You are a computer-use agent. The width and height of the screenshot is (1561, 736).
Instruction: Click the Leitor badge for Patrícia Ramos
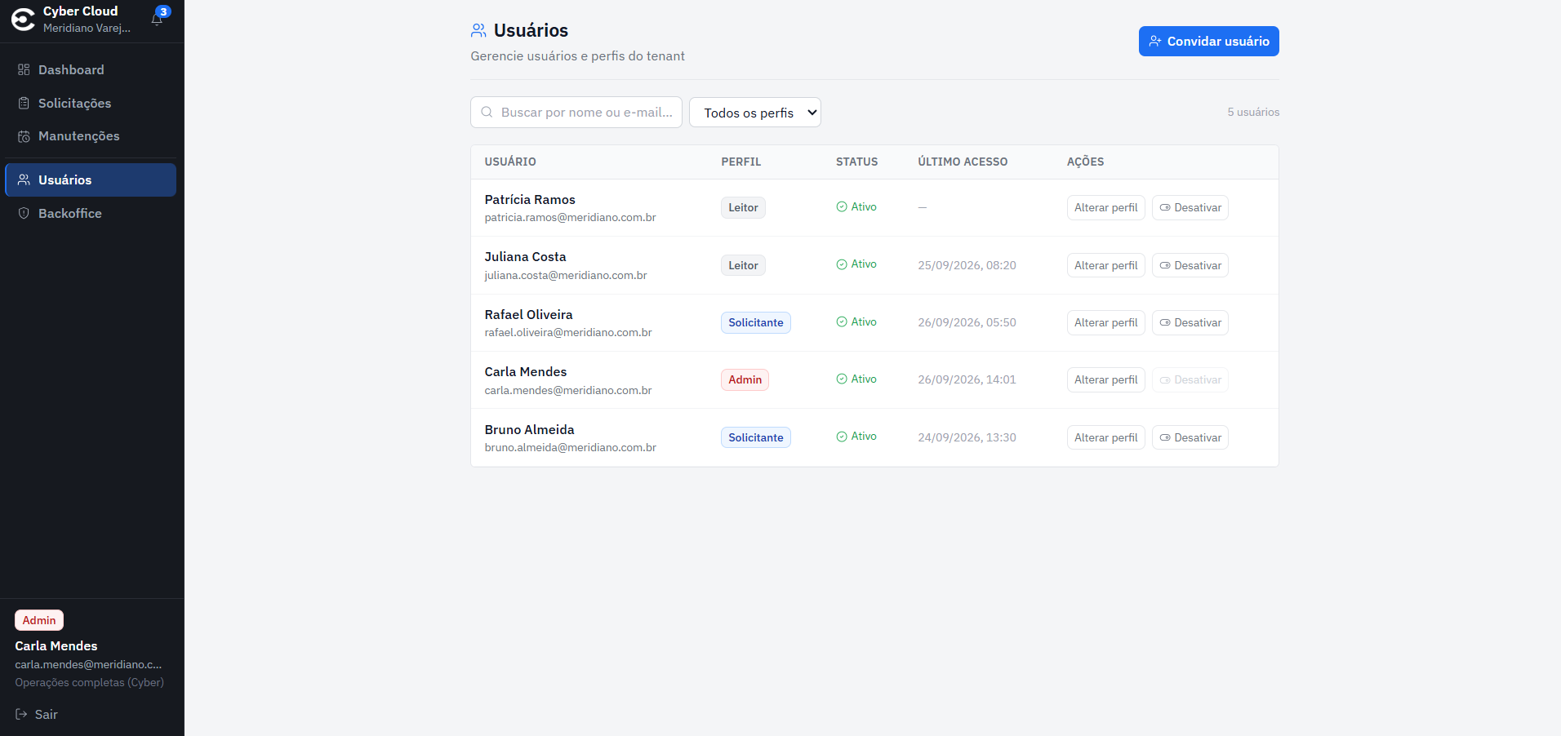743,208
